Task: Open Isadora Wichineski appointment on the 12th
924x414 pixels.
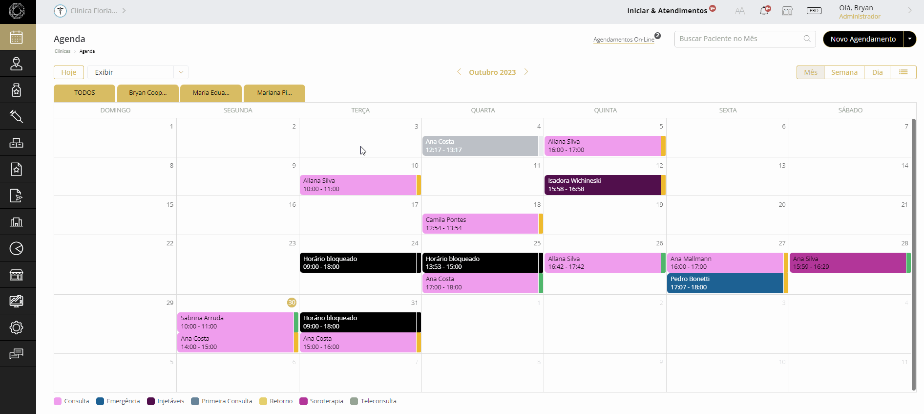Action: pos(602,185)
